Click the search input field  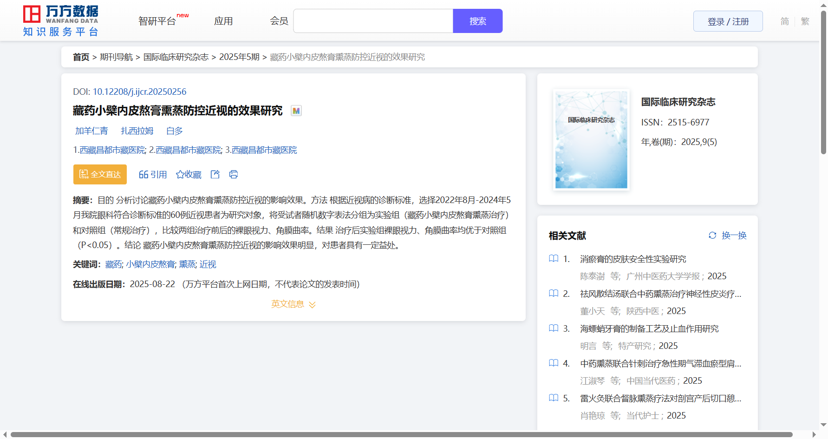(373, 21)
